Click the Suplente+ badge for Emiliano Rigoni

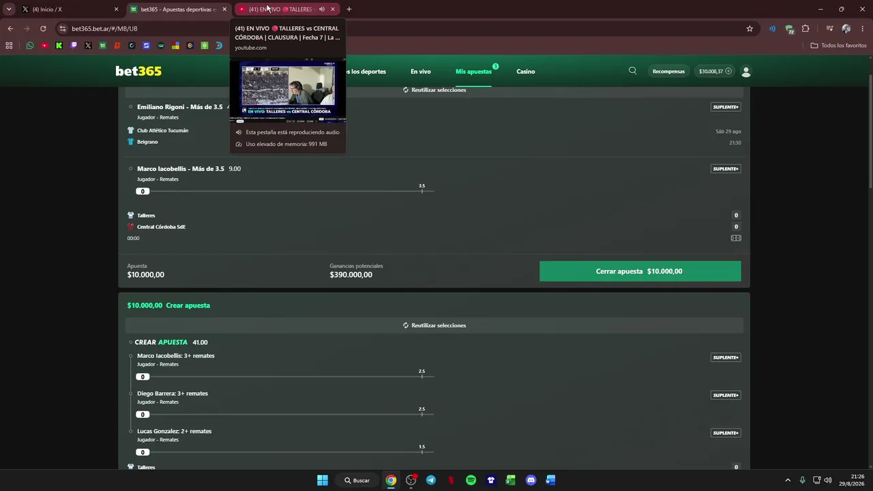point(726,107)
